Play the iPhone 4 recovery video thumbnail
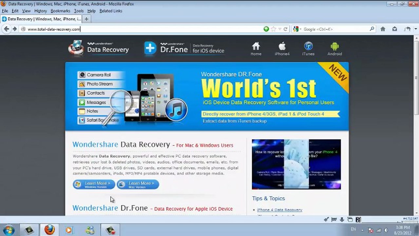The height and width of the screenshot is (236, 419). pos(296,164)
